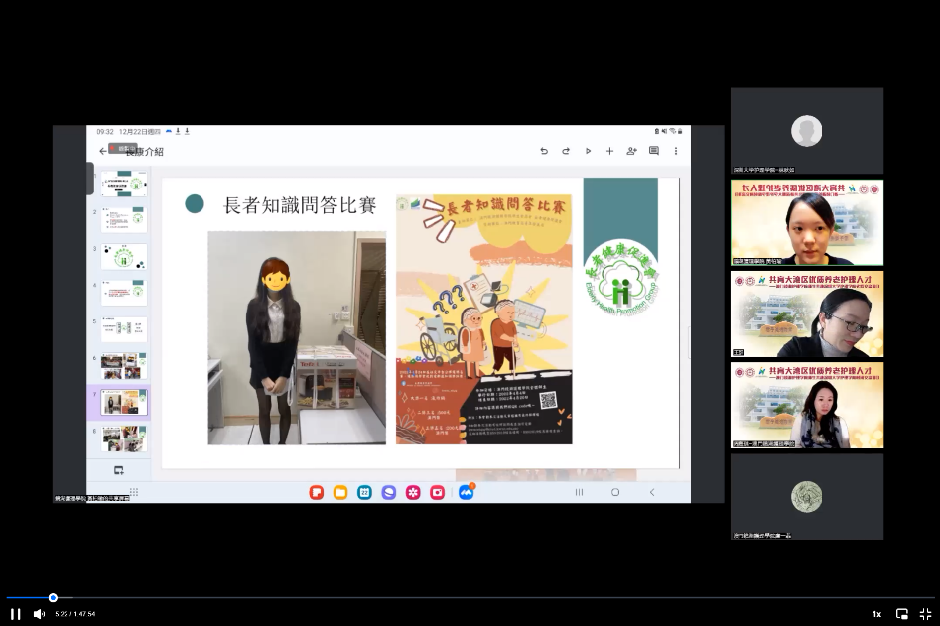Click the plus icon to add slide
940x626 pixels.
[609, 151]
